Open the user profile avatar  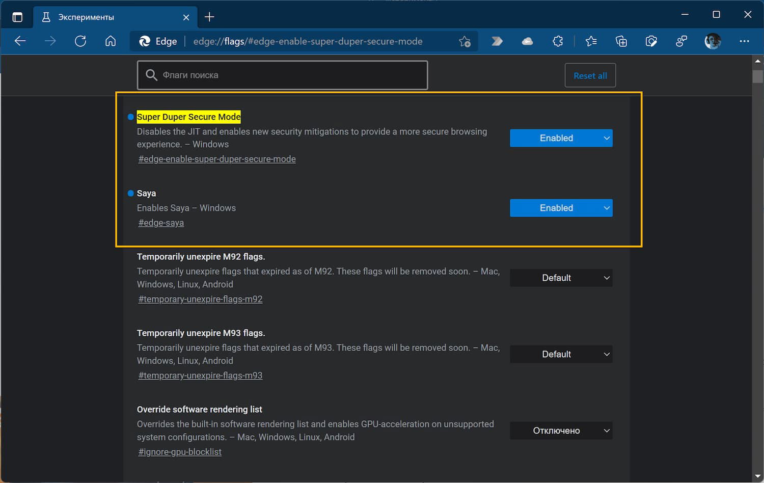click(713, 41)
